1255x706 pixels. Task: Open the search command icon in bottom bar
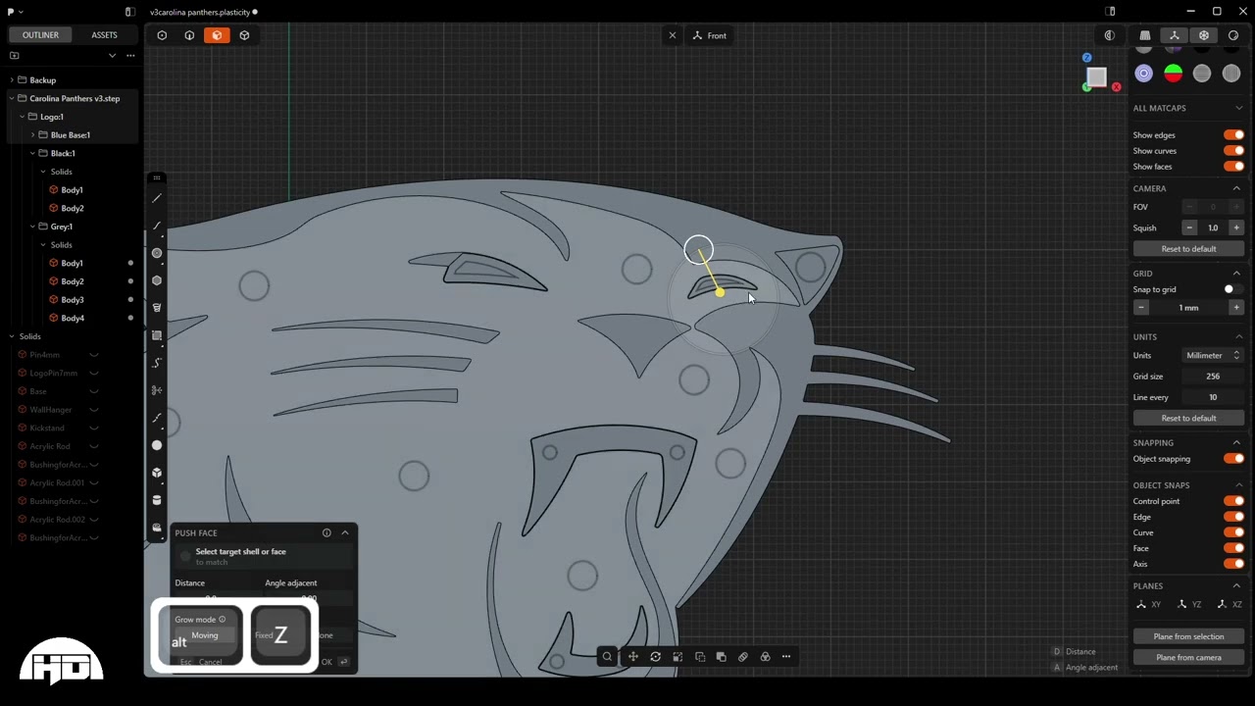tap(607, 657)
